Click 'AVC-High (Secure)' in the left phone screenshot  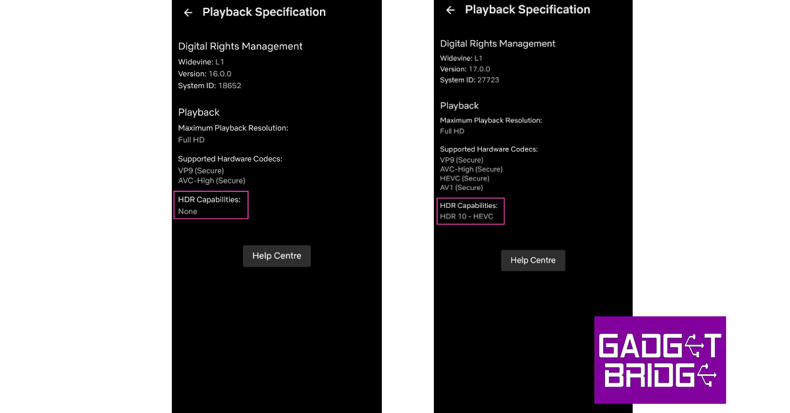[x=211, y=180]
